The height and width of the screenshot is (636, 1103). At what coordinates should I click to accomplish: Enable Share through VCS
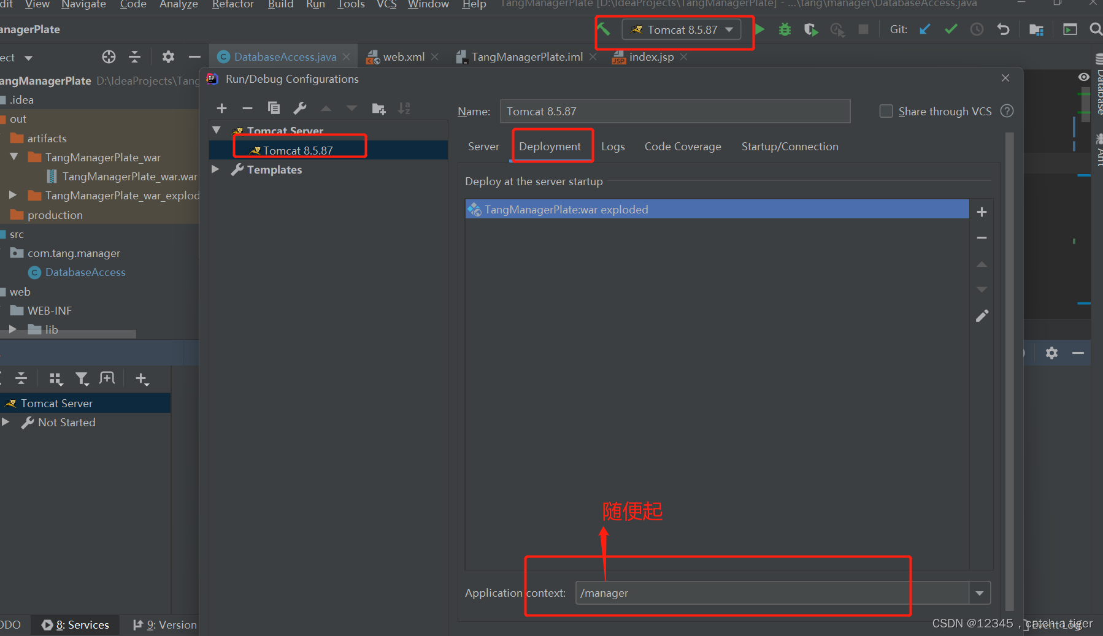[x=886, y=111]
